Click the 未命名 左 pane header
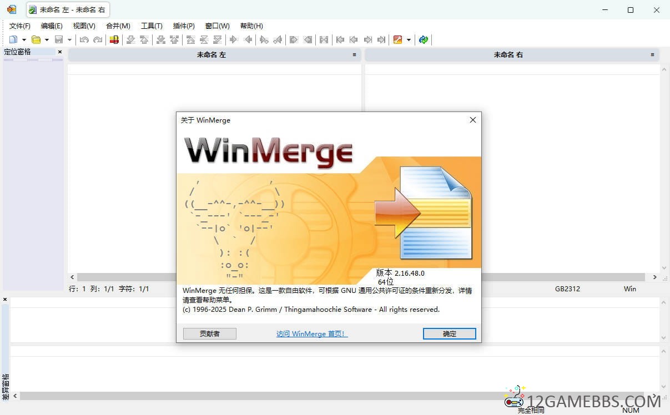 (214, 55)
